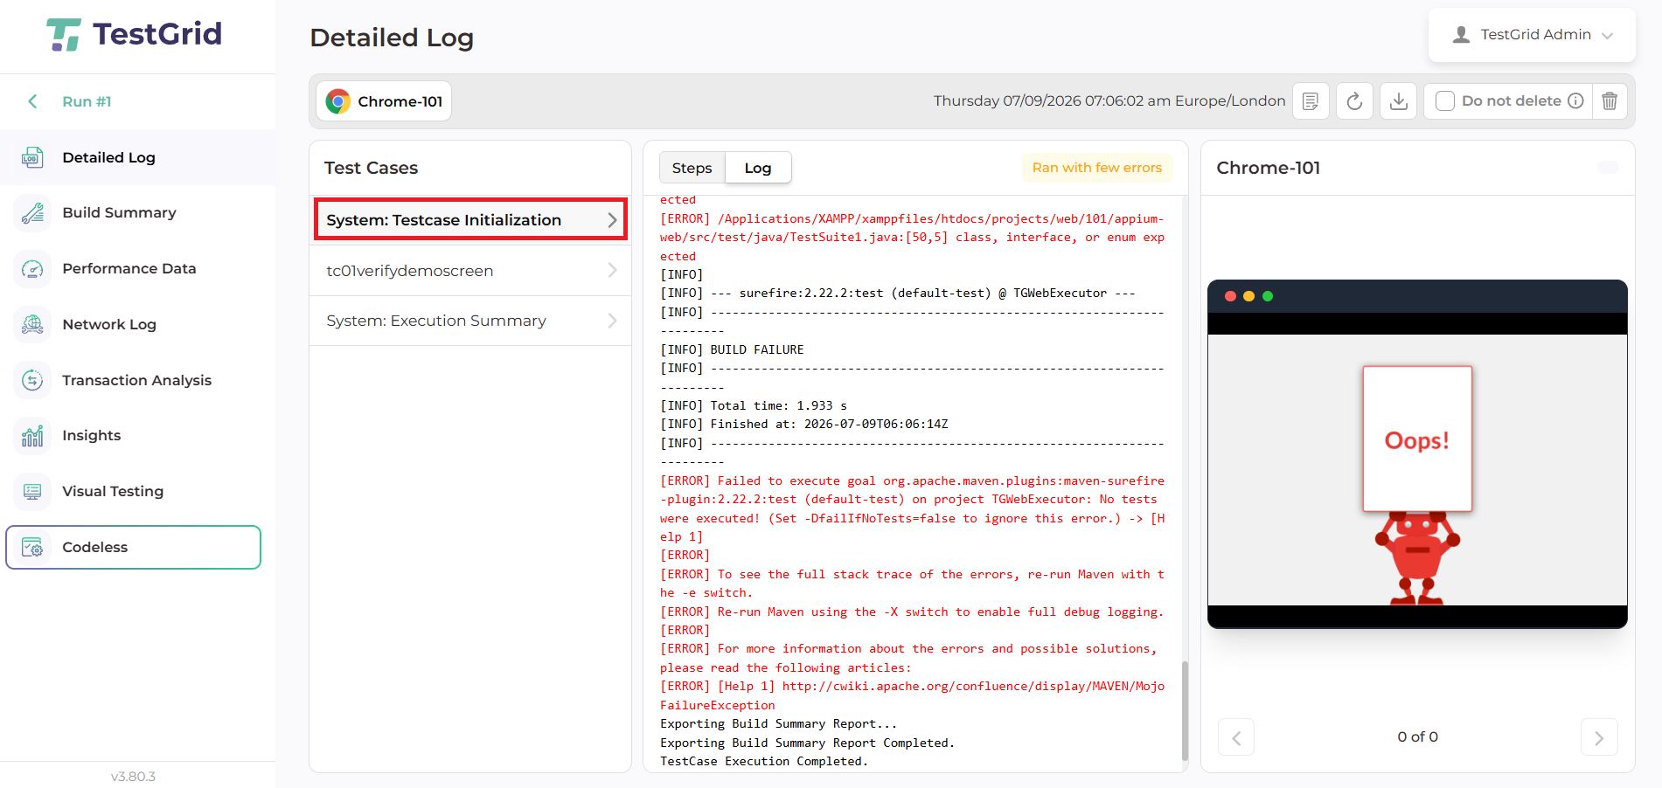The height and width of the screenshot is (788, 1662).
Task: Click the Total time 1.933 s line
Action: [x=754, y=405]
